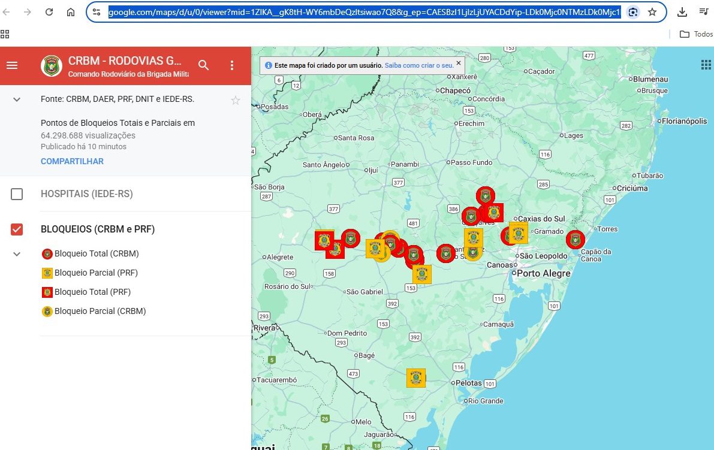Bookmark this page with star icon
Screen dimensions: 714x450
(x=652, y=12)
